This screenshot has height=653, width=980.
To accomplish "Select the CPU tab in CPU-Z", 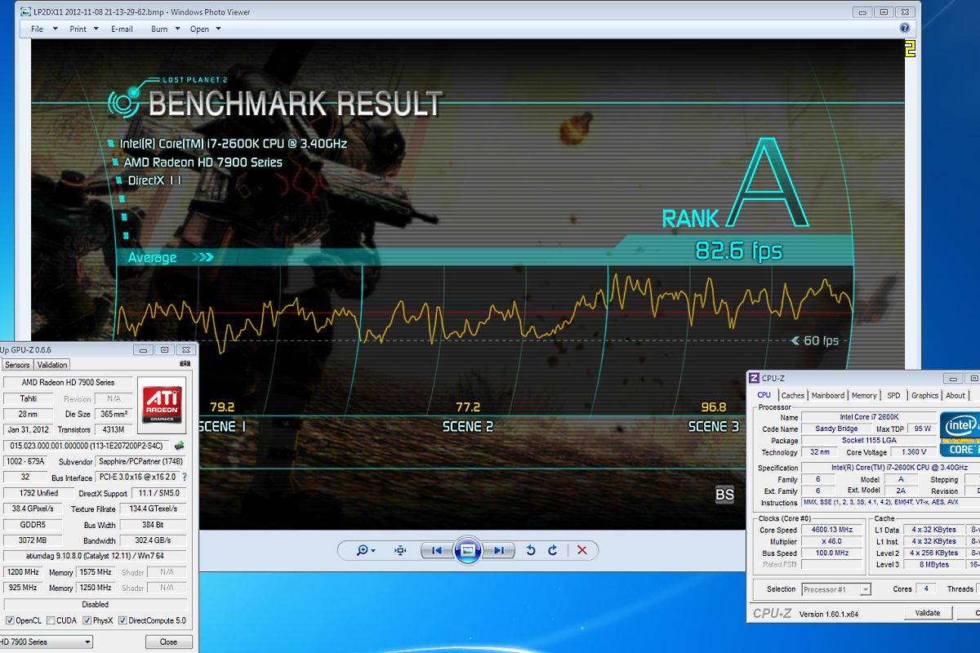I will click(x=764, y=395).
